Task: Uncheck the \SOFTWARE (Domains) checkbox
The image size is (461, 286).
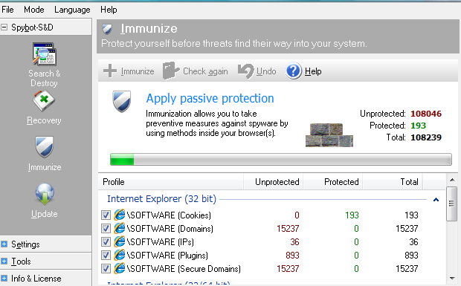Action: (106, 229)
